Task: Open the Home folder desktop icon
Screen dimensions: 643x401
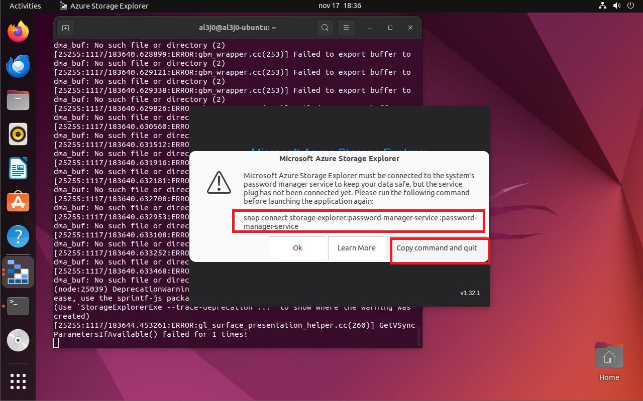Action: point(609,362)
